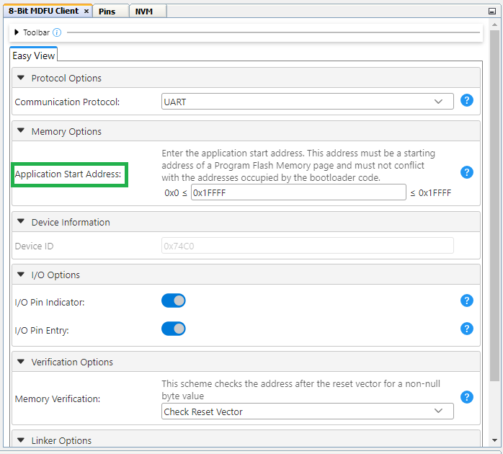Collapse the Protocol Options section
Viewport: 503px width, 454px height.
tap(21, 78)
